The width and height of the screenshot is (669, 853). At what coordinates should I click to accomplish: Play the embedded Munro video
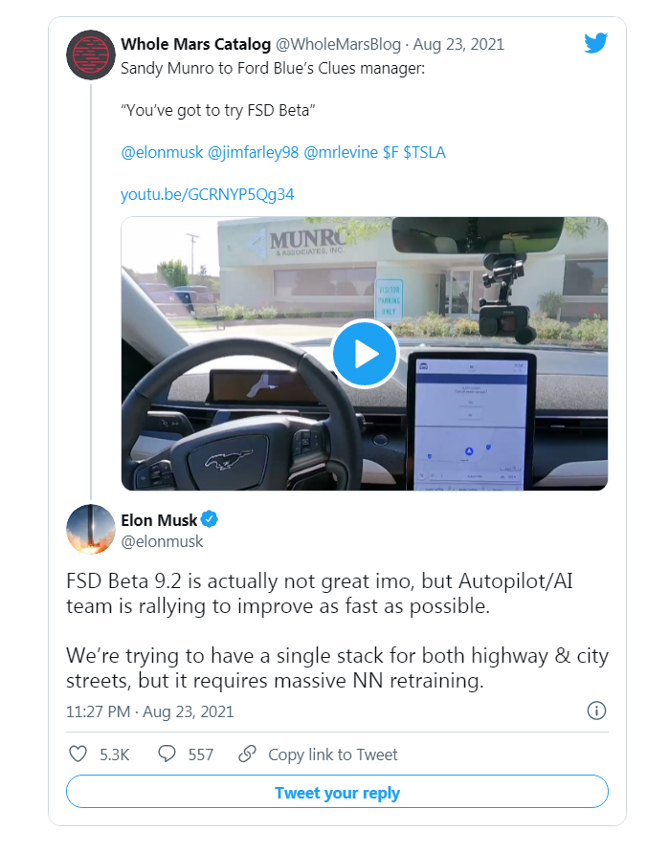click(x=365, y=353)
